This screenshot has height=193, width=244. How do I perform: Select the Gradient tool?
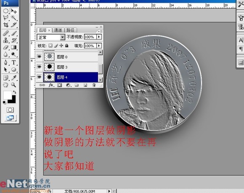14,47
